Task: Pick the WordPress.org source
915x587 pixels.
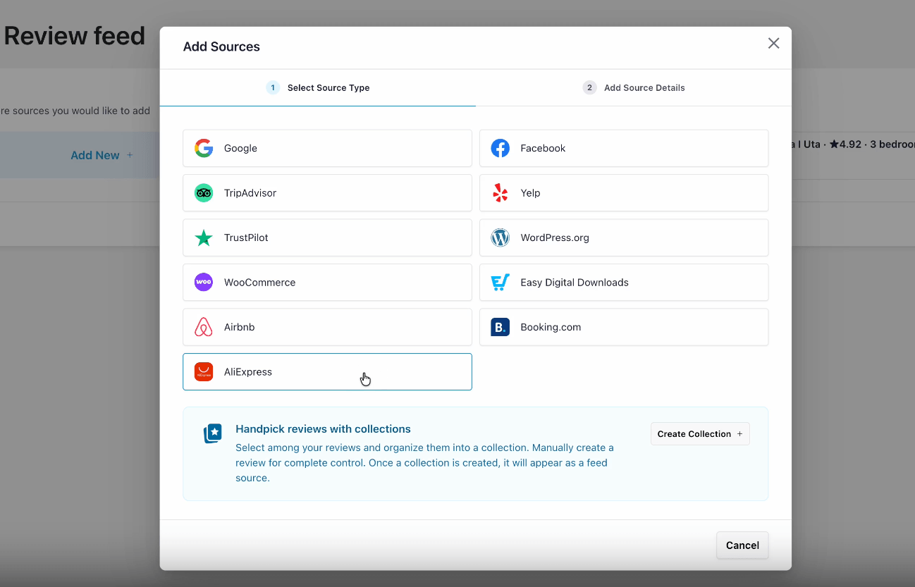Action: [624, 237]
